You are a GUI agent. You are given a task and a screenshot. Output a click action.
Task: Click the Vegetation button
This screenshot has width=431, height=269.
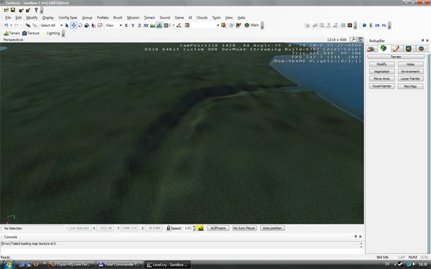point(382,71)
